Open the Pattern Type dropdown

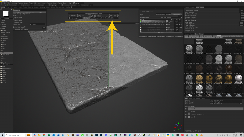tap(38, 24)
